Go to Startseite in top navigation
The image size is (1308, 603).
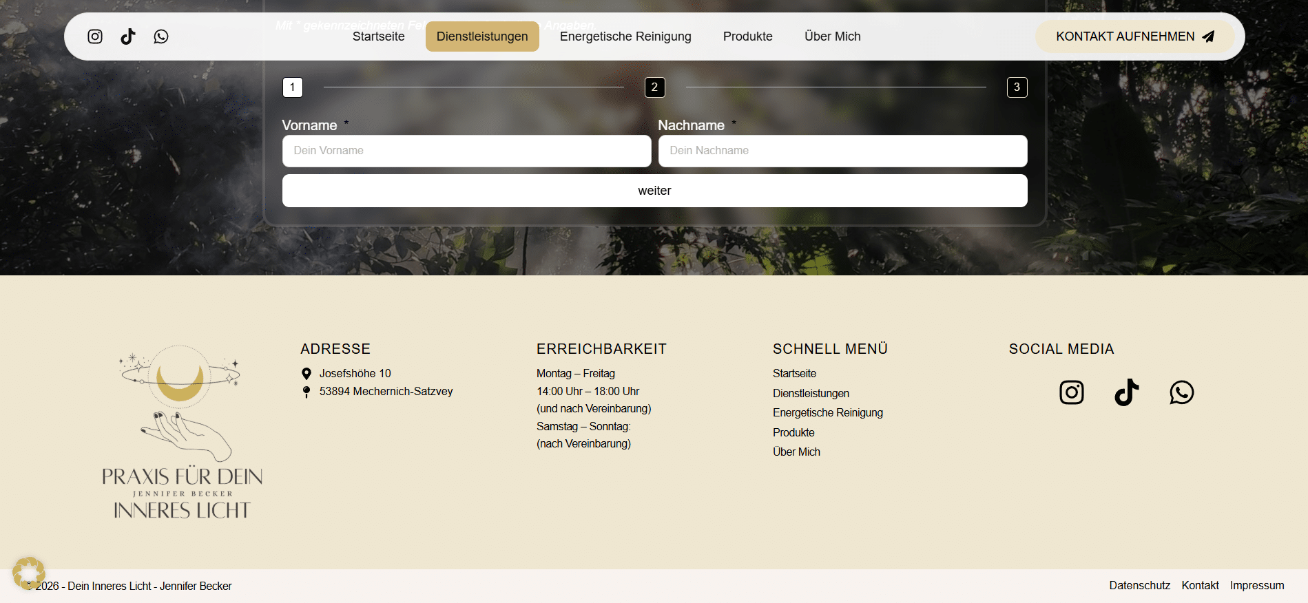pyautogui.click(x=378, y=36)
